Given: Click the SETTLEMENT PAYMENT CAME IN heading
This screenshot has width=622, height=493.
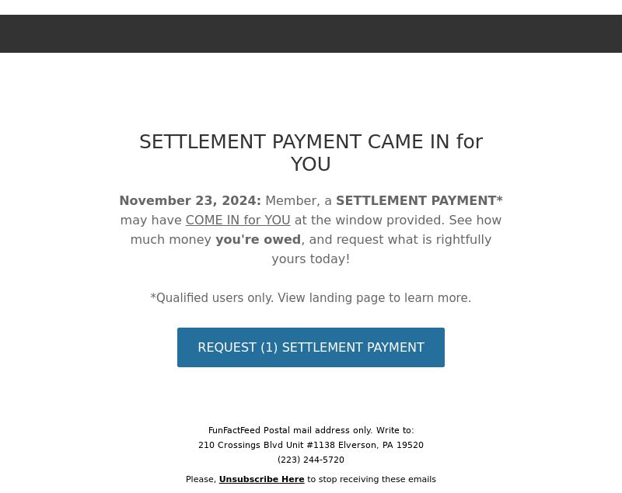Looking at the screenshot, I should pos(311,142).
